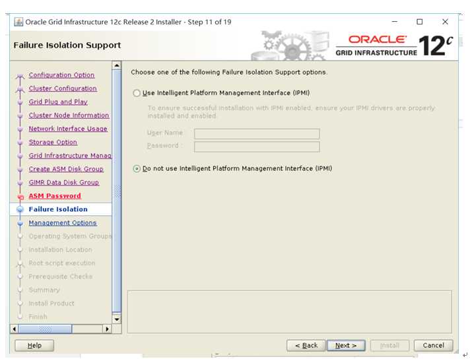Click the Storage Option step bullet

20,143
